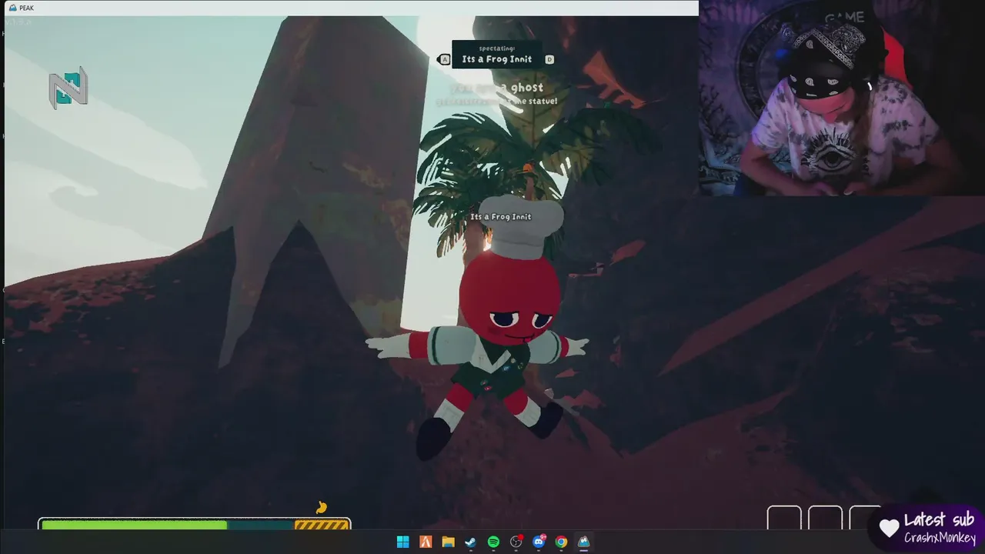Image resolution: width=985 pixels, height=554 pixels.
Task: Select the second empty inventory slot
Action: click(x=825, y=518)
